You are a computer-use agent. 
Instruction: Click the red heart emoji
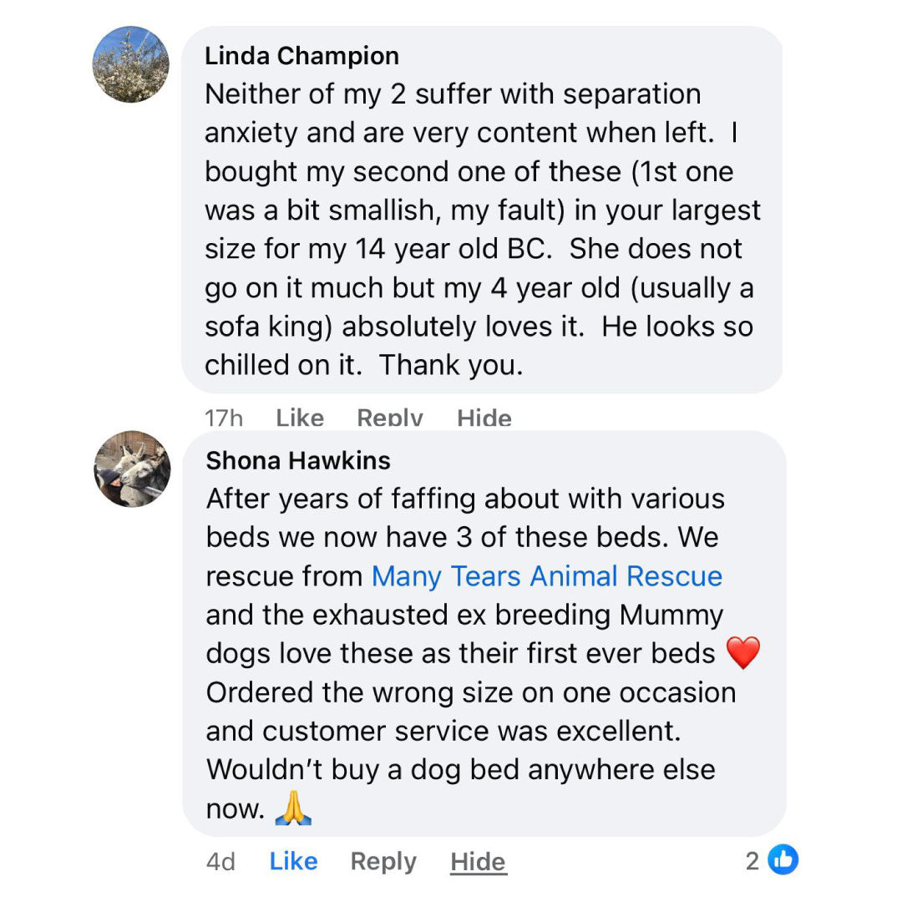pyautogui.click(x=742, y=653)
